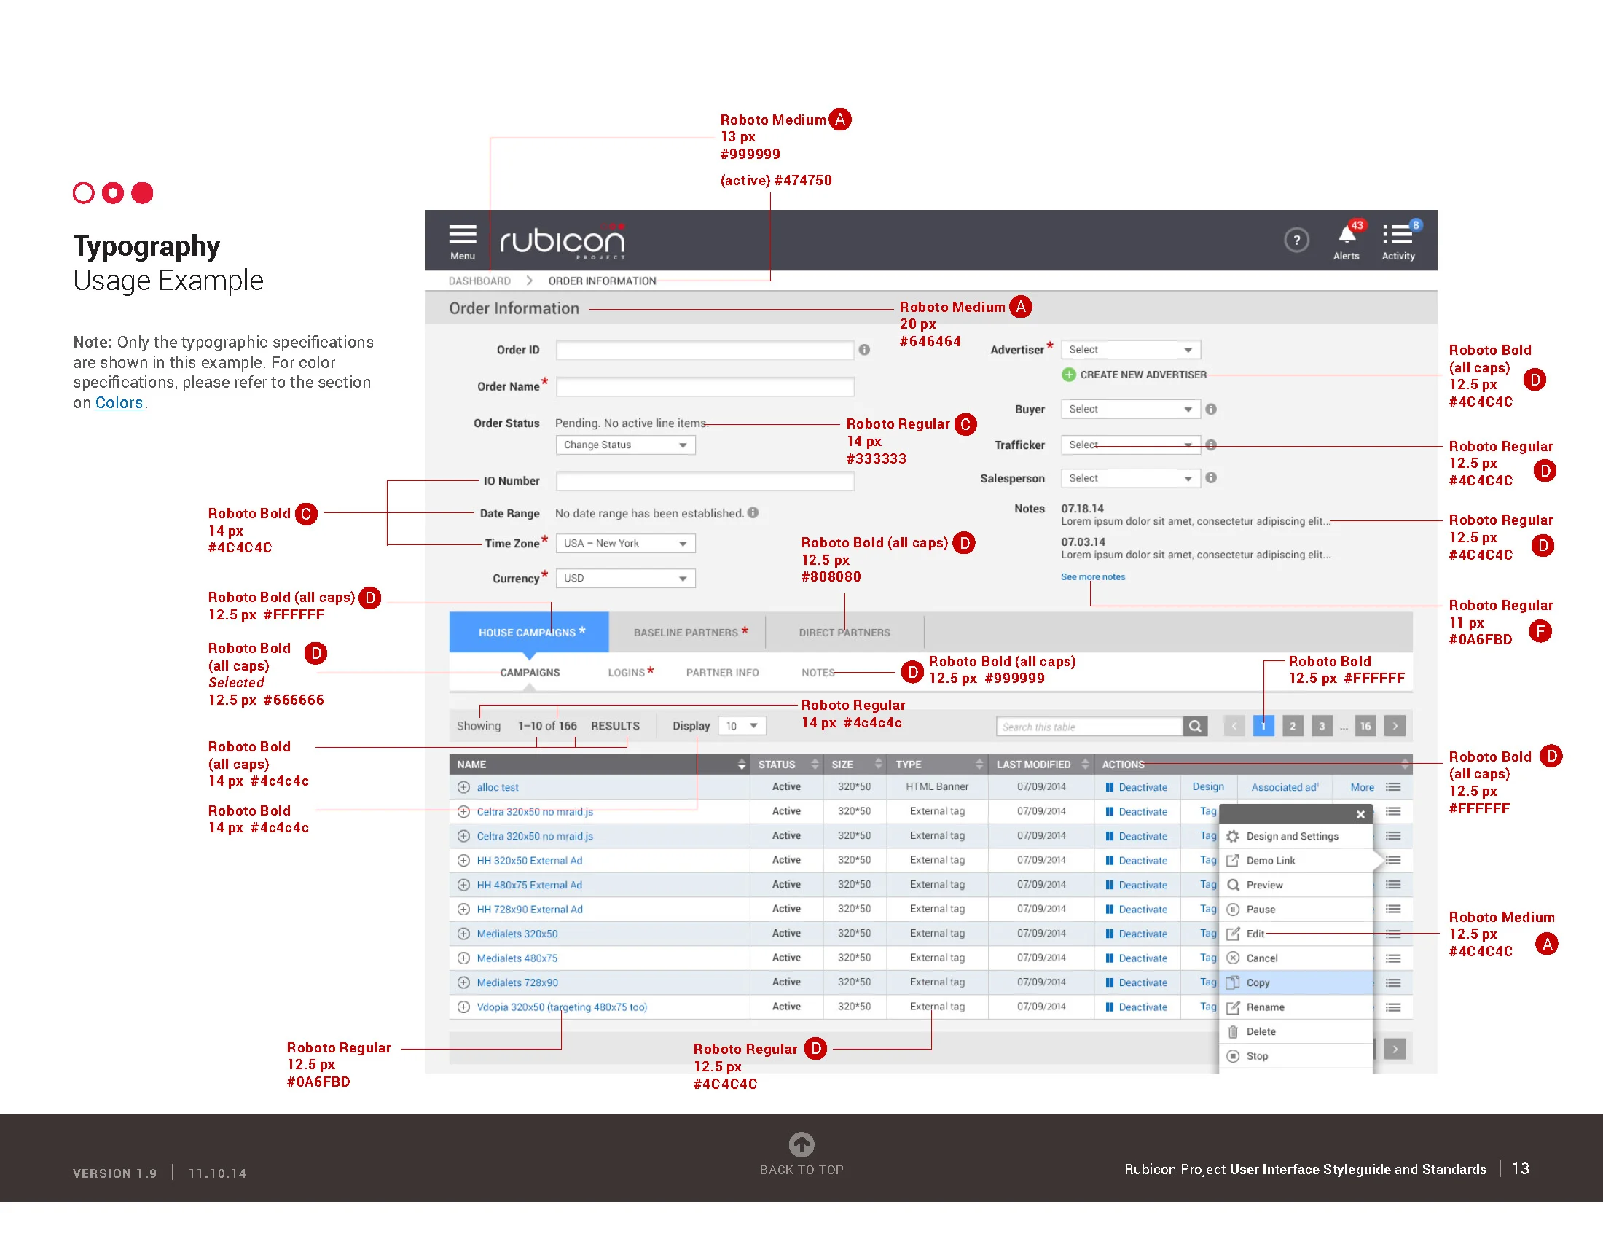1603x1239 pixels.
Task: Open the Currency USD dropdown
Action: (x=625, y=579)
